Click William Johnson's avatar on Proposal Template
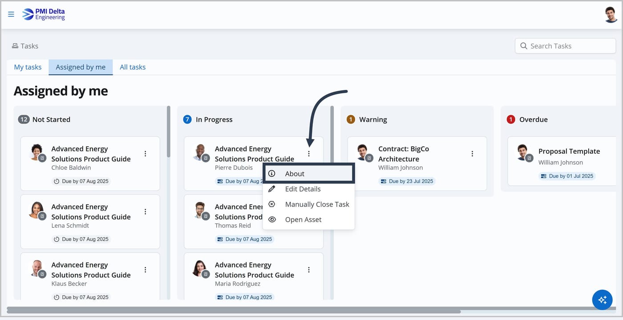The width and height of the screenshot is (623, 320). pyautogui.click(x=524, y=152)
